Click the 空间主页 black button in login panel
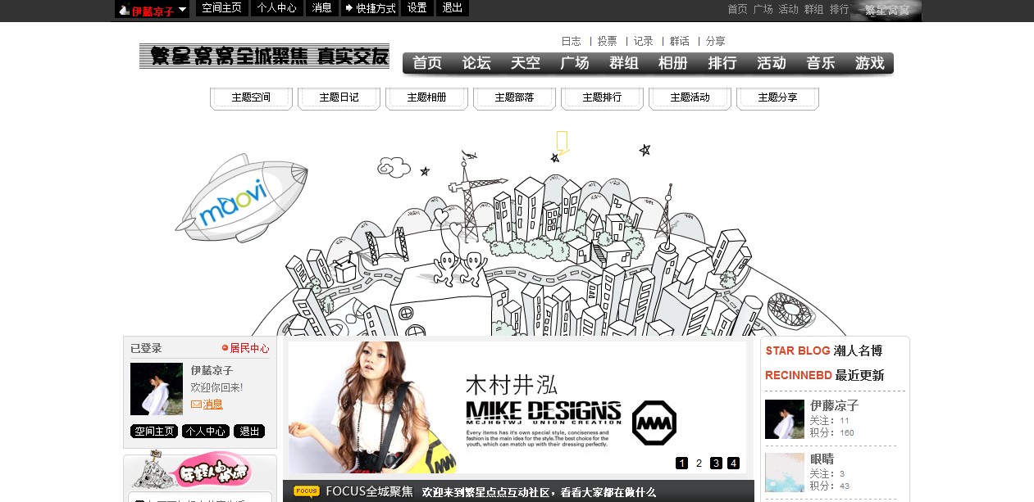The image size is (1034, 502). (154, 432)
